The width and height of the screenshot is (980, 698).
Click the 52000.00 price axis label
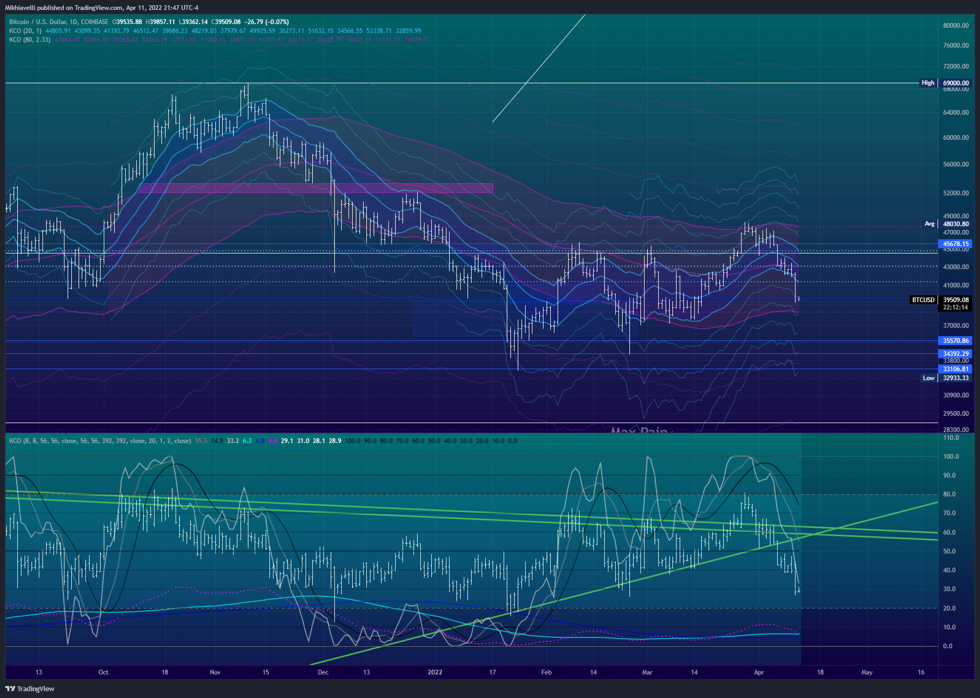pyautogui.click(x=955, y=193)
